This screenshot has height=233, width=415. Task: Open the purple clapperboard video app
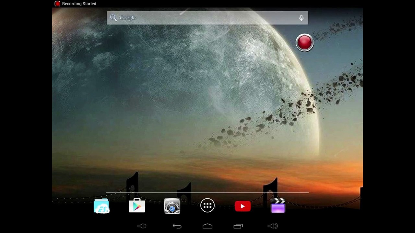coord(278,206)
